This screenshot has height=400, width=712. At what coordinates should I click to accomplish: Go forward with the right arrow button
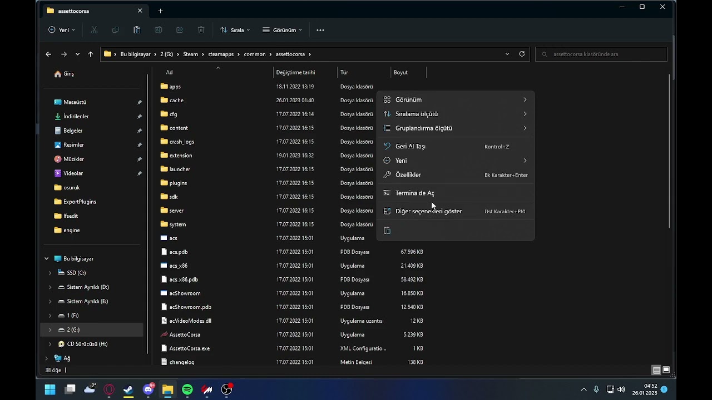click(x=64, y=54)
